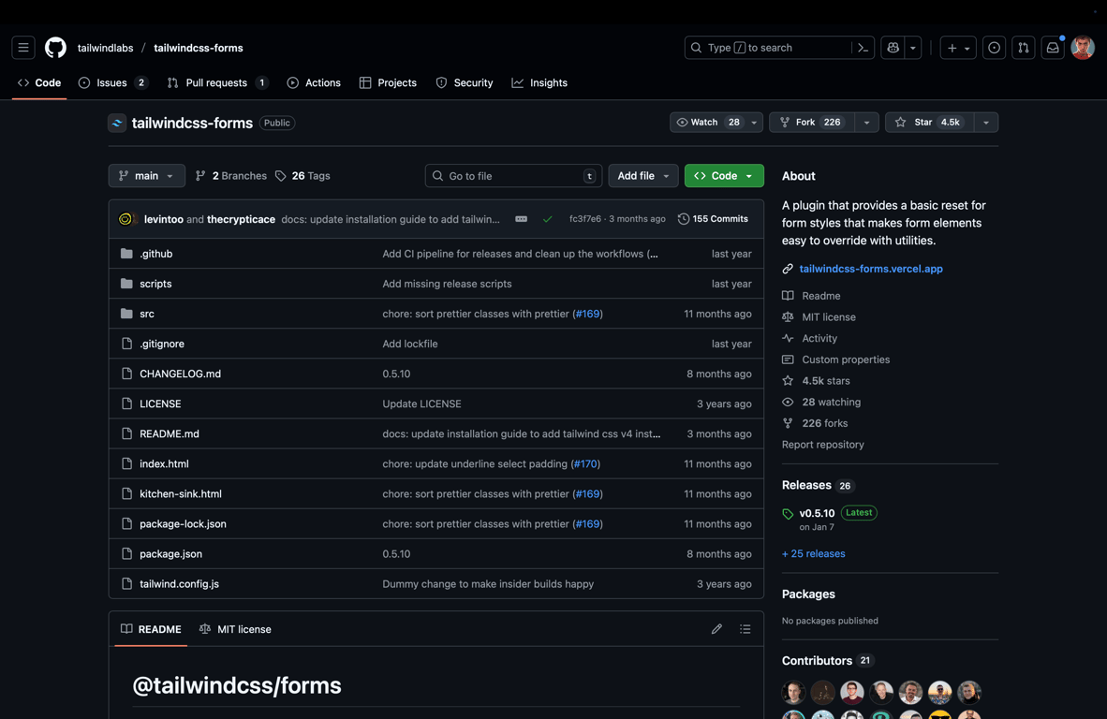Open the scripts folder
1107x719 pixels.
pos(155,284)
